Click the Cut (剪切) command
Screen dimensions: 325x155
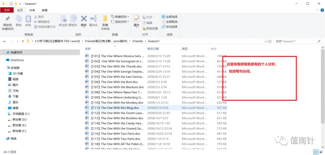pos(39,17)
